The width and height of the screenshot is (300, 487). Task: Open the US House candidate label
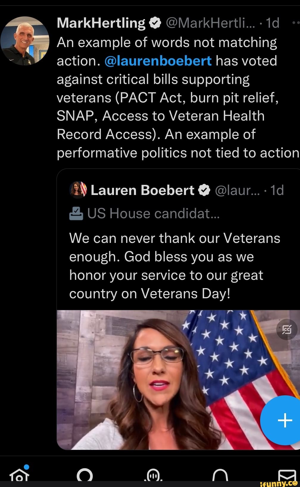pos(153,213)
